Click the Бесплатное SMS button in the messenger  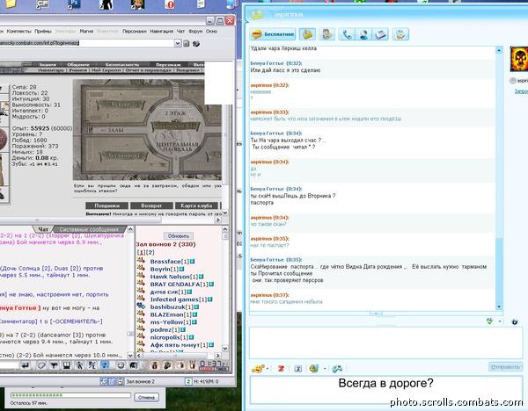coord(273,34)
